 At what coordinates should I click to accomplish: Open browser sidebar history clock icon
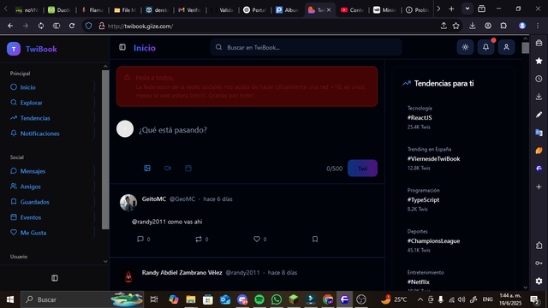coord(539,79)
